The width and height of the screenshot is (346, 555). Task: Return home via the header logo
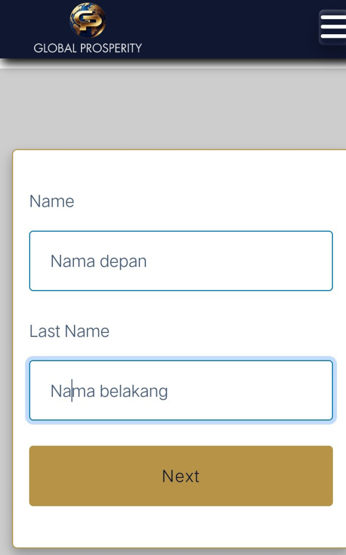pos(88,28)
